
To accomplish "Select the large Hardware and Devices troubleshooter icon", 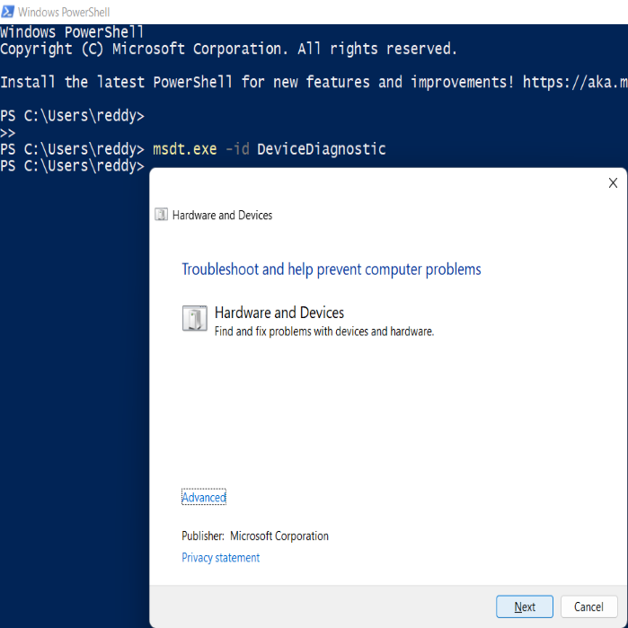I will tap(195, 319).
